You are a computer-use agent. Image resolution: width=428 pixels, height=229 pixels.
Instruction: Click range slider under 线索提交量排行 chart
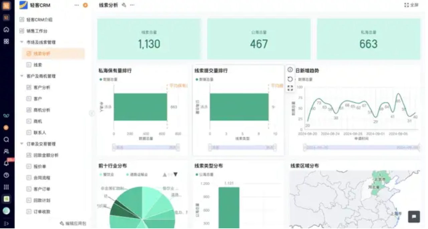pos(243,147)
